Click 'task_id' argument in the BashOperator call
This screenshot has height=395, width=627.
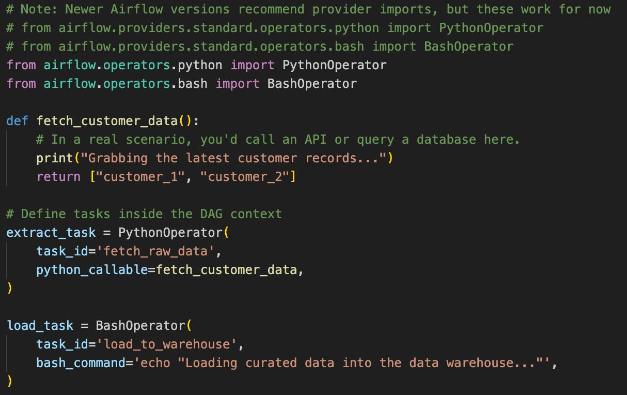pyautogui.click(x=62, y=344)
